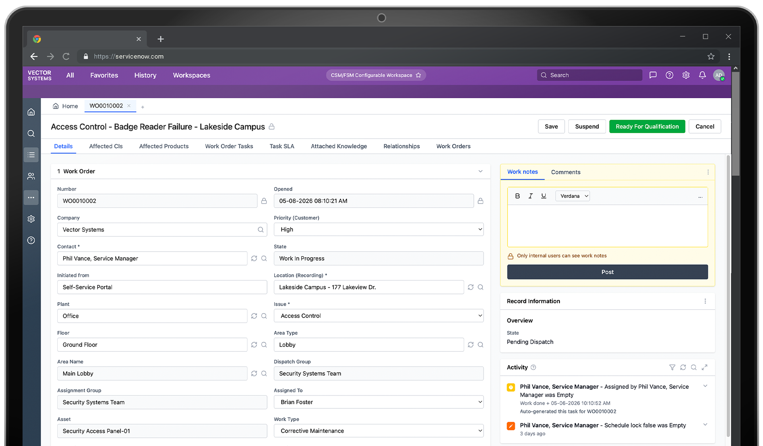Refresh the Activity stream

683,367
